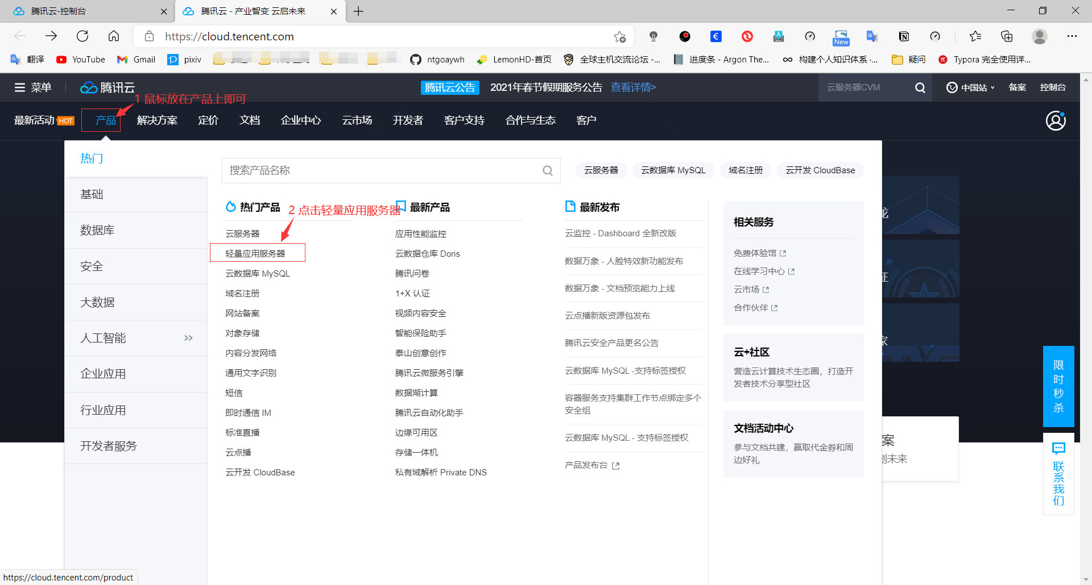1092x585 pixels.
Task: Open browser settings ellipsis menu
Action: (1072, 36)
